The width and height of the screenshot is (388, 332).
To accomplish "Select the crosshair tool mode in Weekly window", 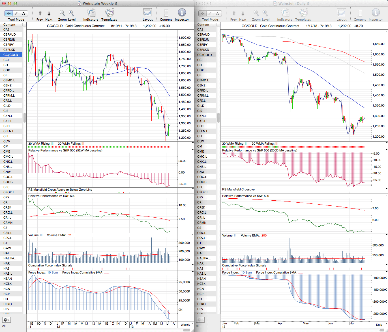I will pos(9,14).
